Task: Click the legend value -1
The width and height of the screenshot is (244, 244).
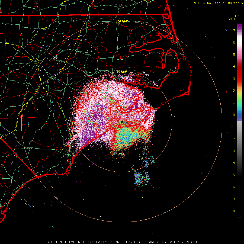Action: tap(233, 127)
